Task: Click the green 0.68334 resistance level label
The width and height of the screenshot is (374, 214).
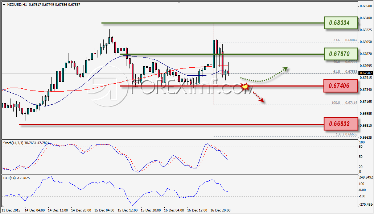Action: [x=341, y=23]
